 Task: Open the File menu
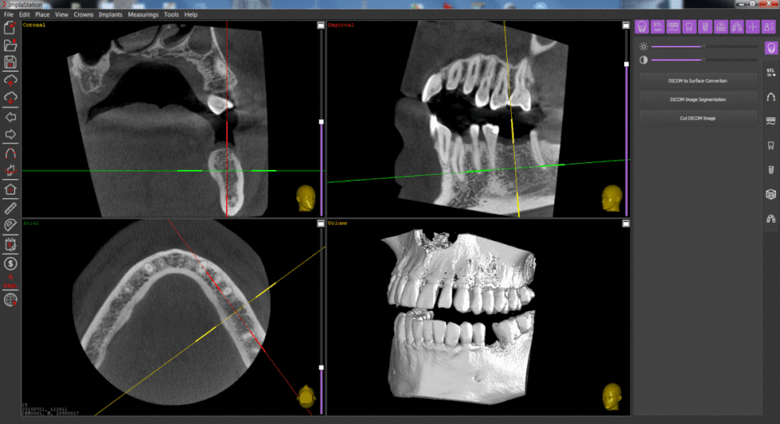(9, 14)
